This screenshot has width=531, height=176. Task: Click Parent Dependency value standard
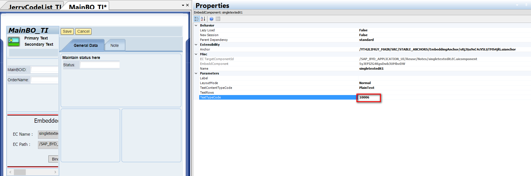(x=366, y=40)
